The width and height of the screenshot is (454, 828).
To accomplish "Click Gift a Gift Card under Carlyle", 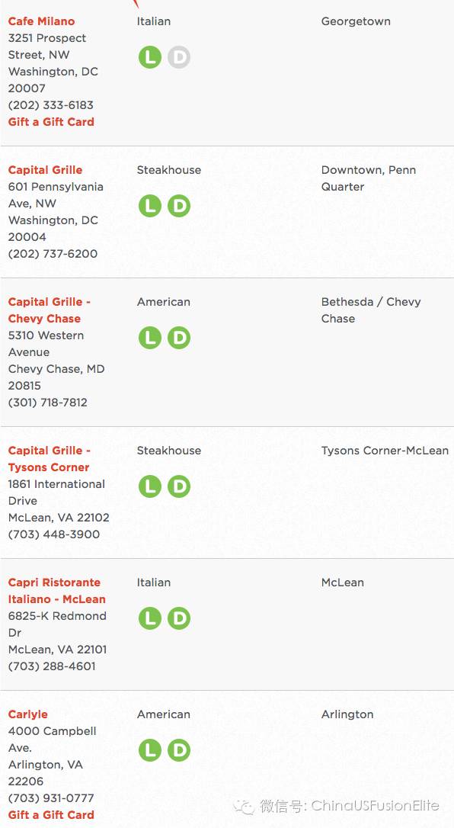I will [x=51, y=815].
